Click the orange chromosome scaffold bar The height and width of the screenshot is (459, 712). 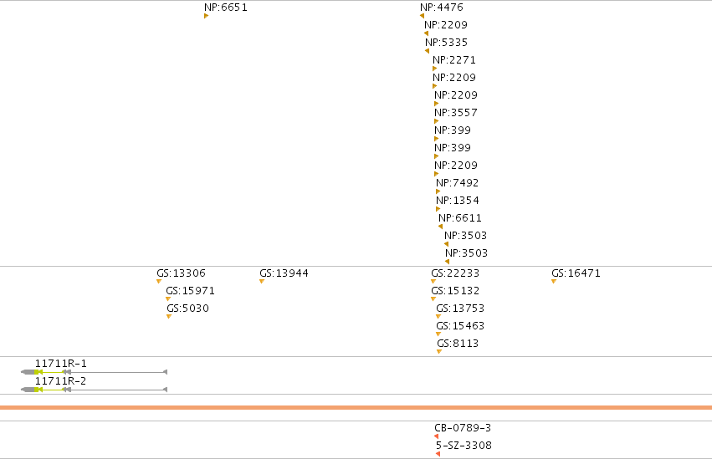pyautogui.click(x=356, y=407)
